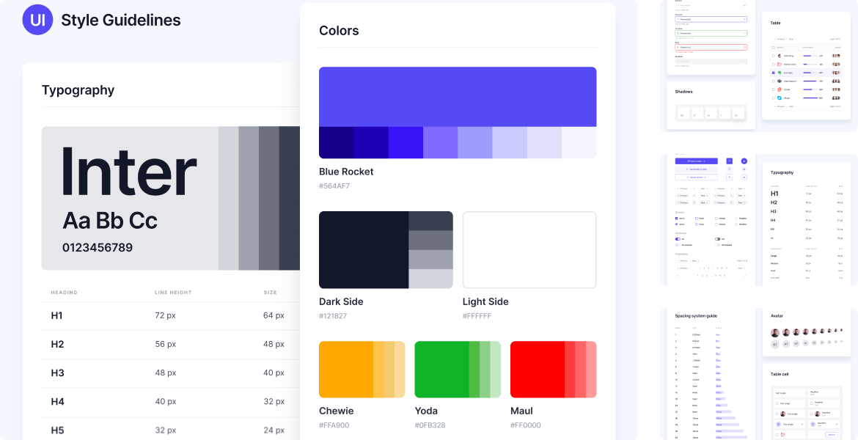Click the purple filled round icon button
858x440 pixels.
(744, 161)
